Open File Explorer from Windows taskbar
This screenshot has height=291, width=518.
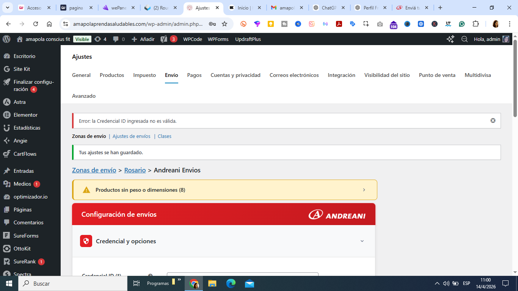tap(212, 283)
